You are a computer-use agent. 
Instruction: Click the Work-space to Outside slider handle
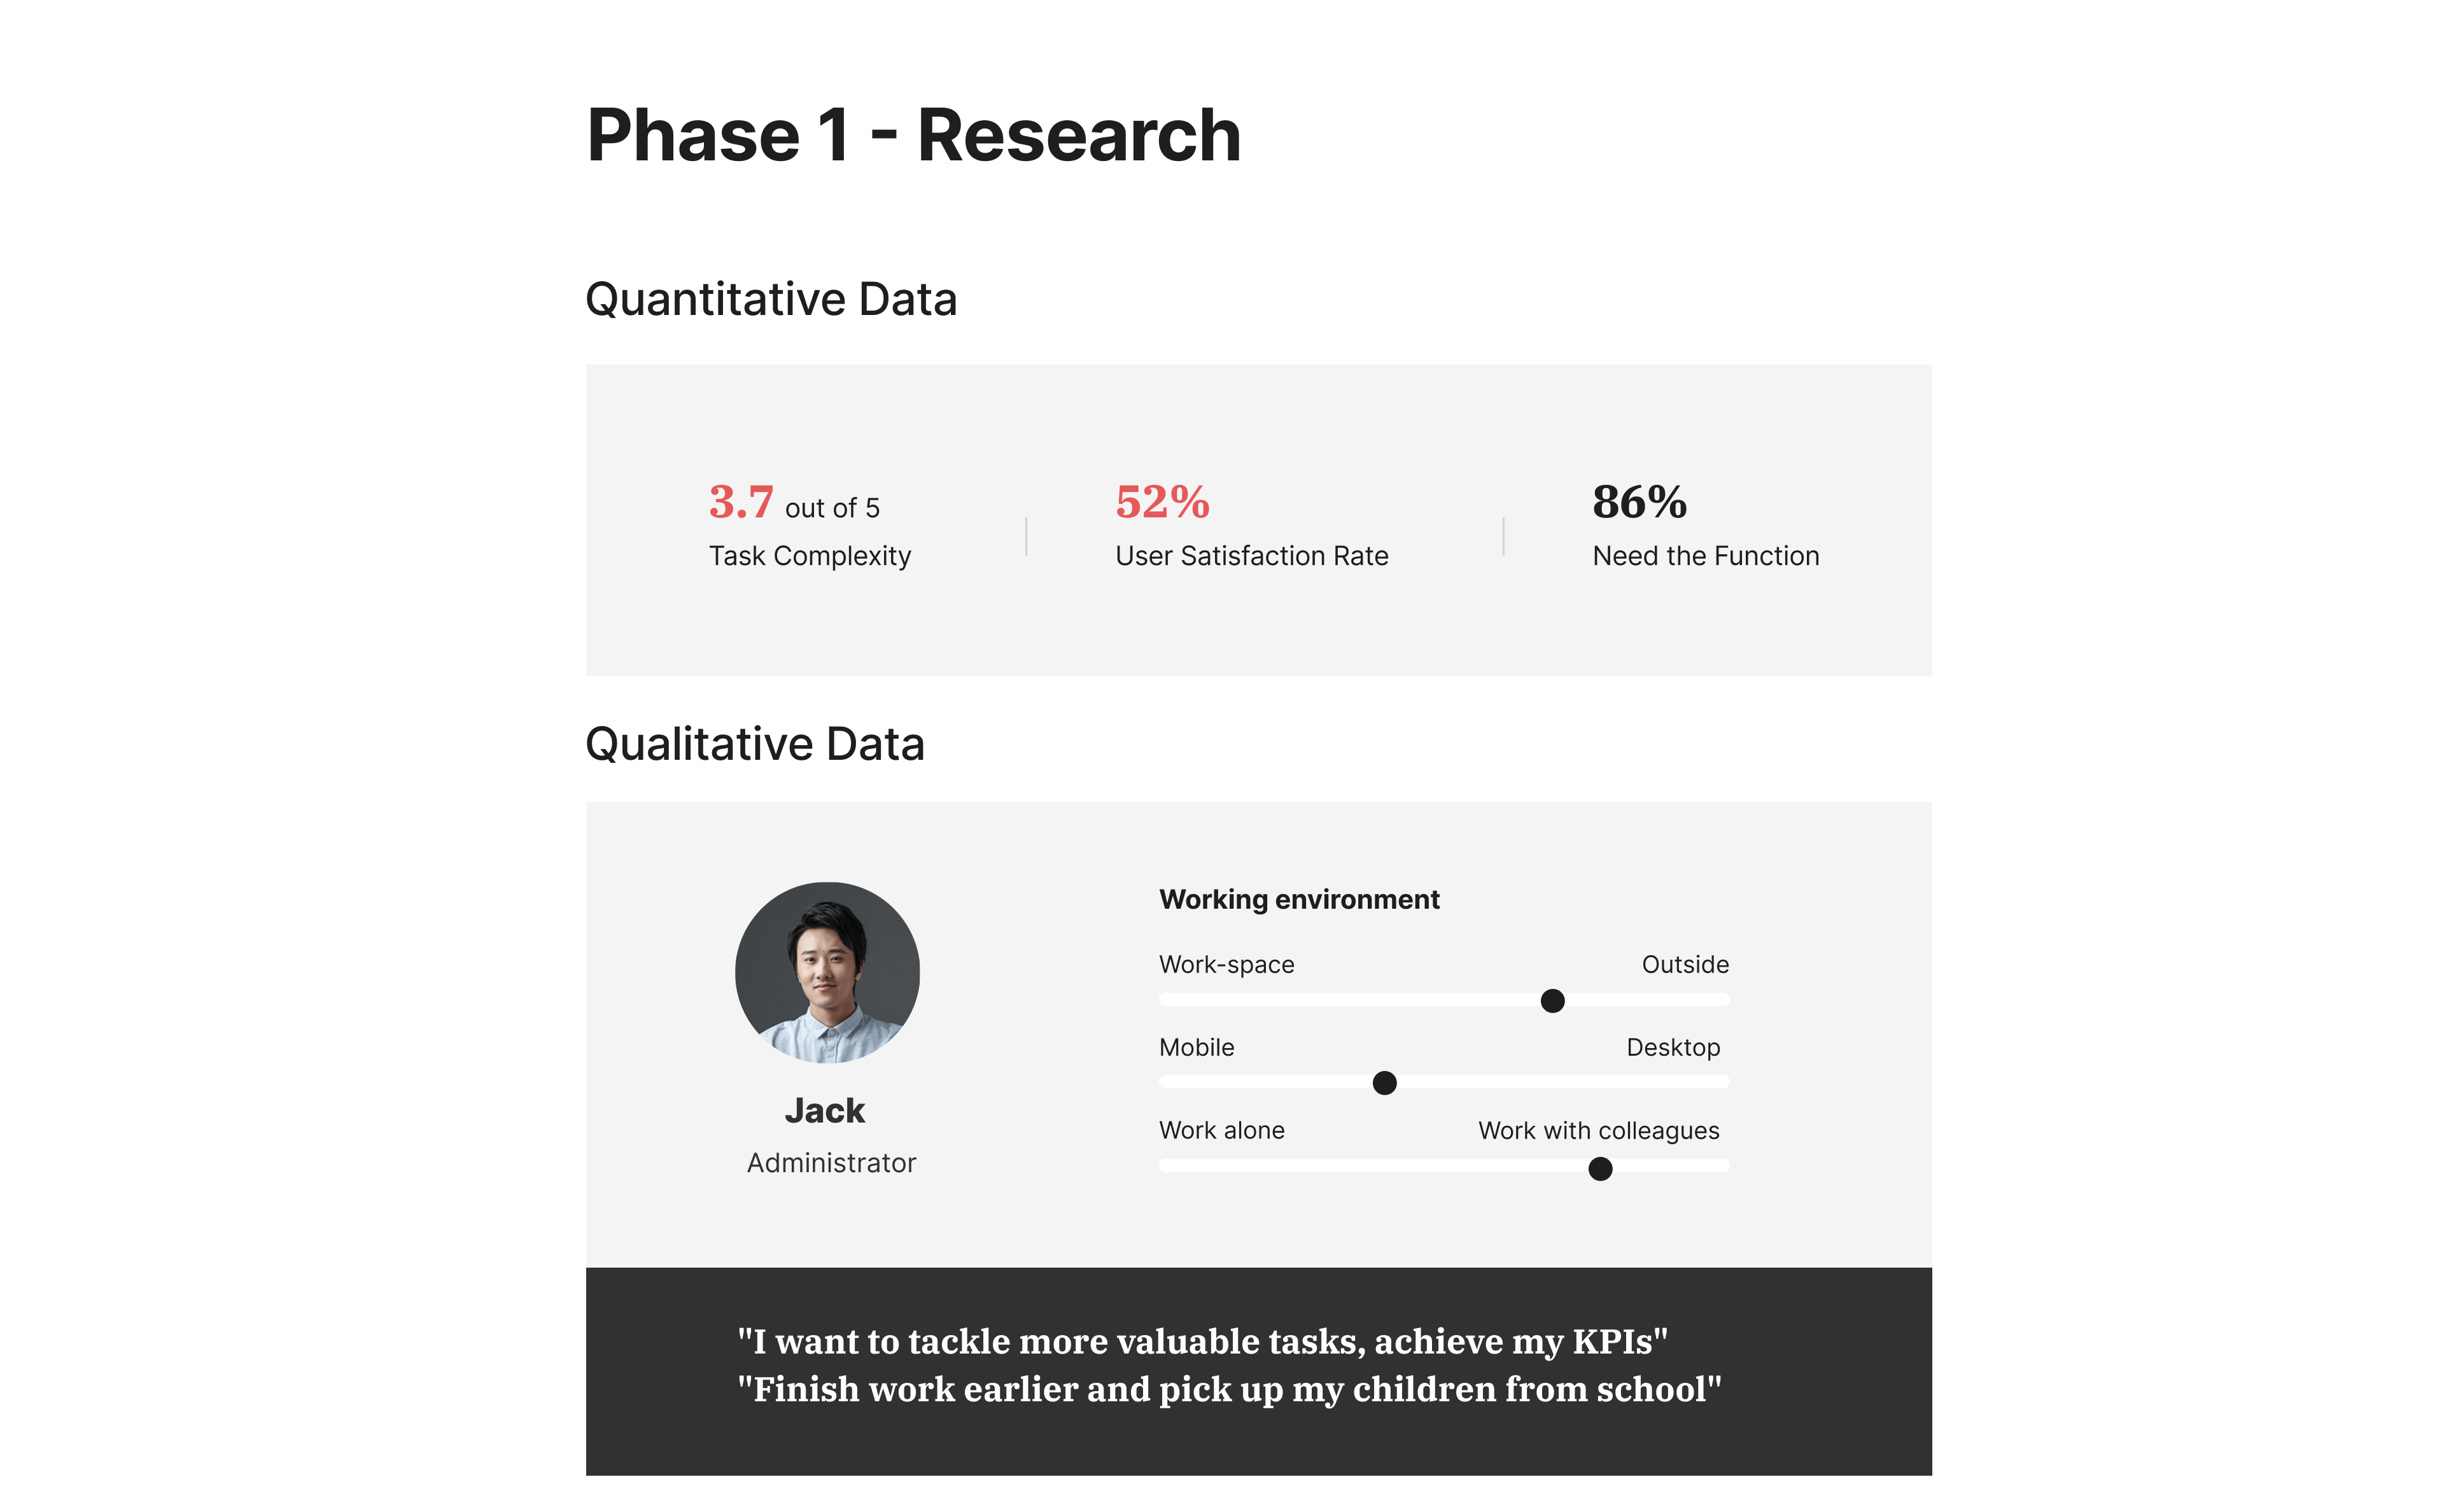1552,1000
